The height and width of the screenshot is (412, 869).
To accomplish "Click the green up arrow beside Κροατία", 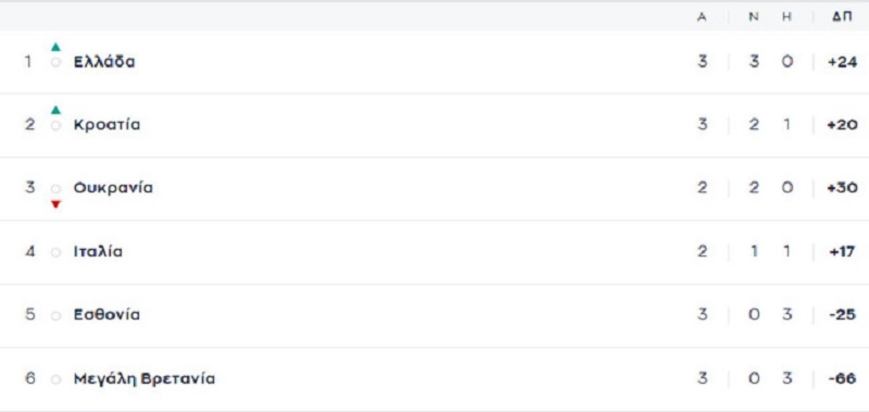I will 56,110.
